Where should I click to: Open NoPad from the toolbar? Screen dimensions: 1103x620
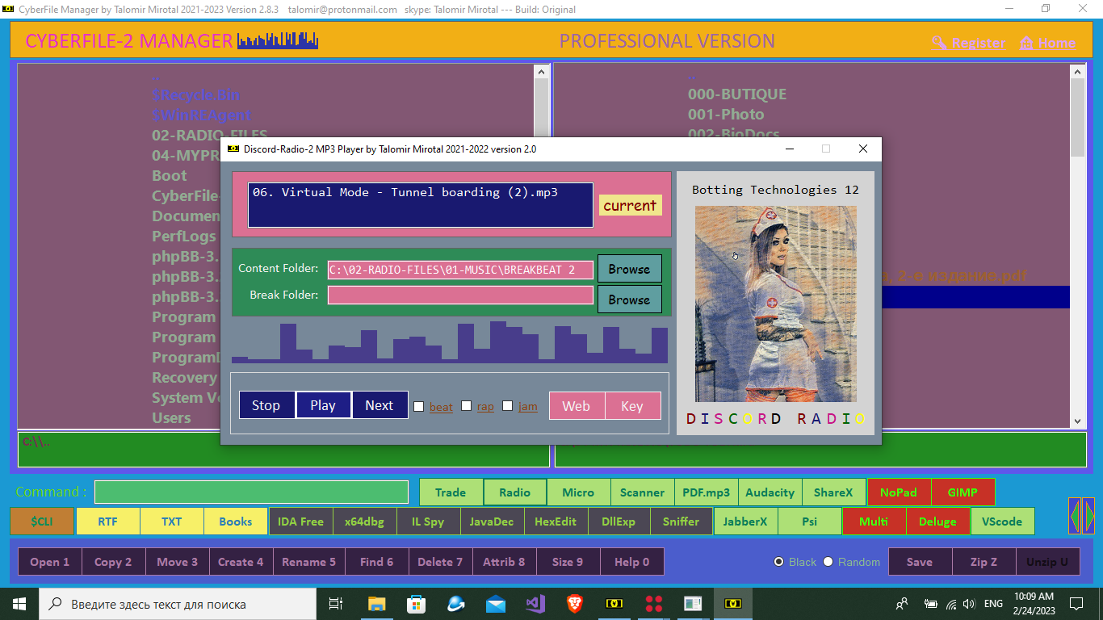899,492
